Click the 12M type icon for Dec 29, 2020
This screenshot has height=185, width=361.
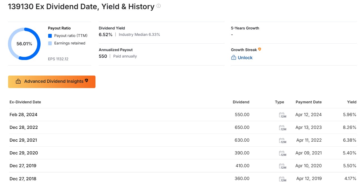[x=282, y=153]
